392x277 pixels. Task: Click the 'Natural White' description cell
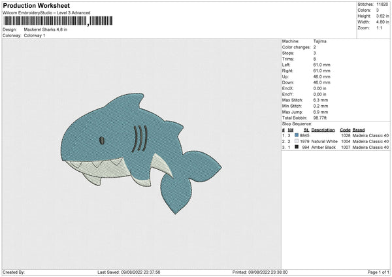(x=325, y=142)
